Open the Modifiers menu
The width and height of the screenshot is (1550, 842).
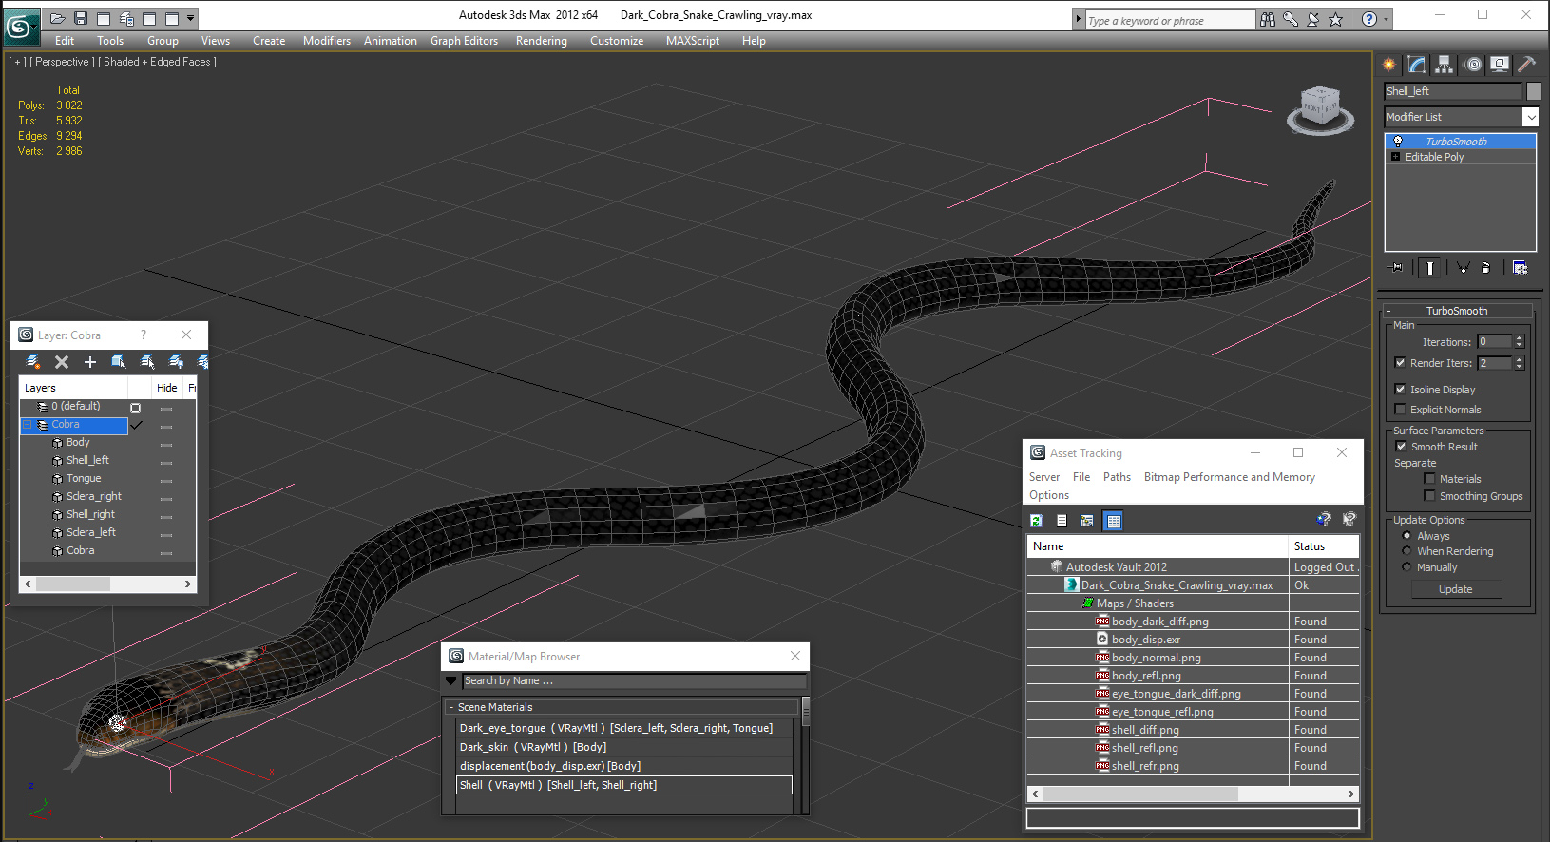327,41
